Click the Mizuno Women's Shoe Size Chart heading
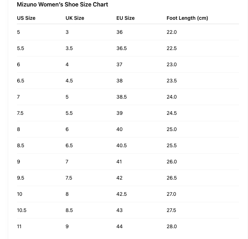The image size is (248, 239). [63, 4]
